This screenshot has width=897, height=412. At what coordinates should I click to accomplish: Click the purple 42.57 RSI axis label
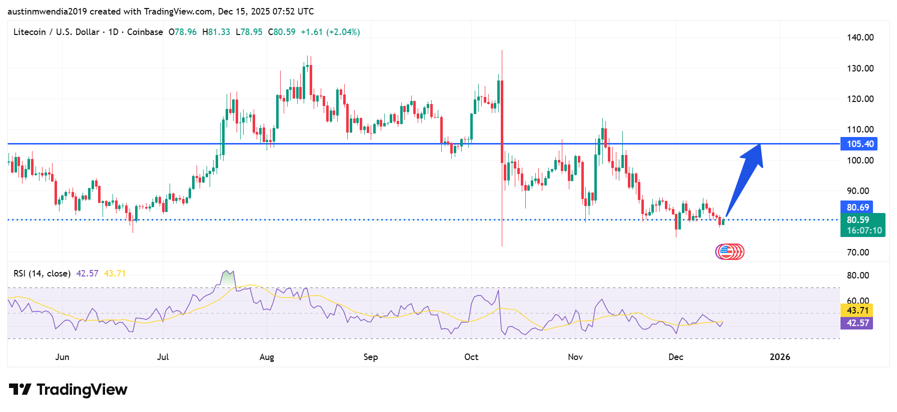857,323
